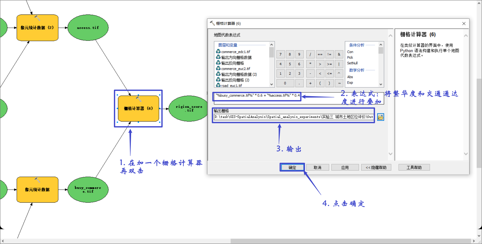Insert an opening parenthesis
Image resolution: width=482 pixels, height=244 pixels.
(320, 83)
